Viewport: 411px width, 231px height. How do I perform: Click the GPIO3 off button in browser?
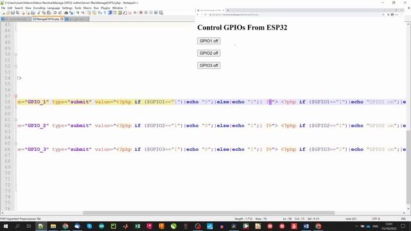pos(209,65)
